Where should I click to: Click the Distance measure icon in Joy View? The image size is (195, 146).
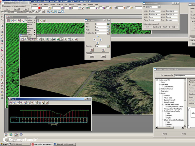tap(108, 46)
